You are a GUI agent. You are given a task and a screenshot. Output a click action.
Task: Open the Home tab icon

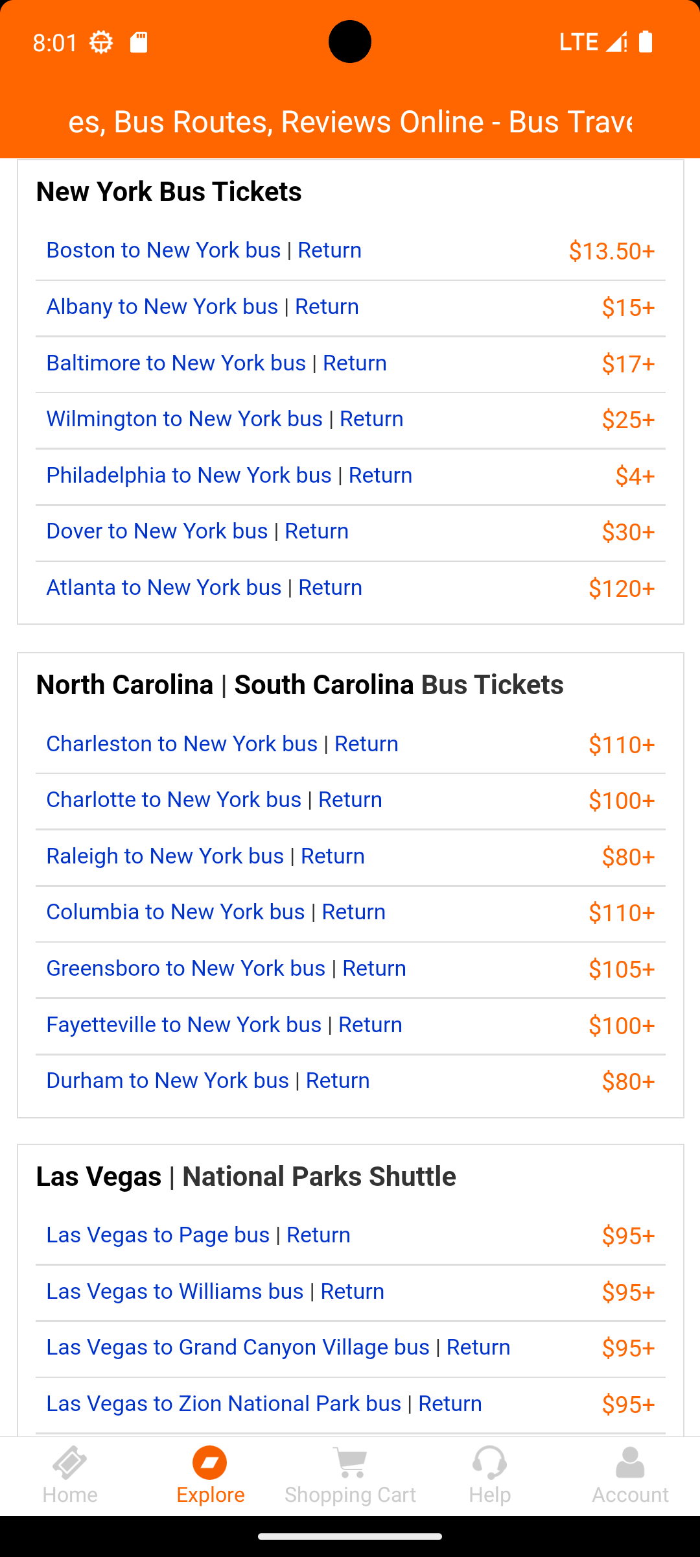[70, 1463]
